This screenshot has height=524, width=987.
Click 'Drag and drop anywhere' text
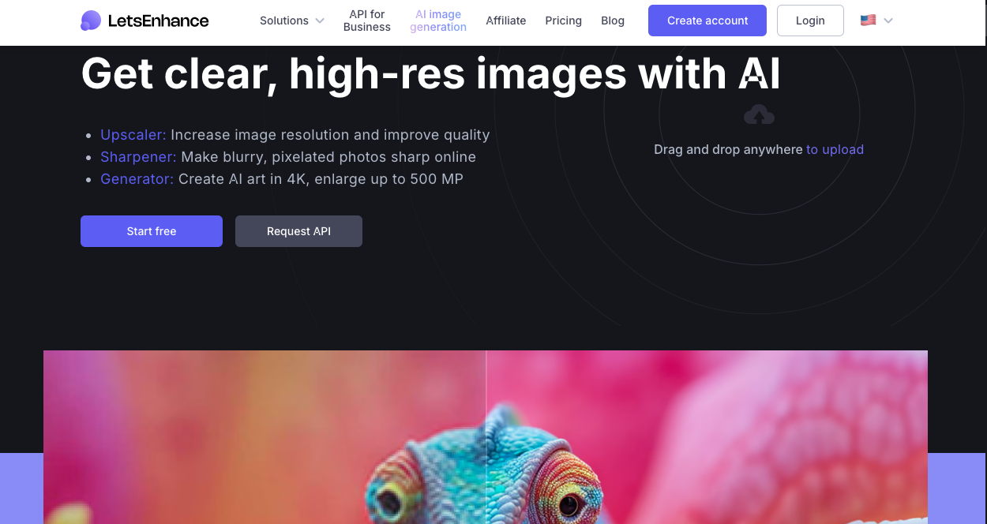click(x=728, y=149)
